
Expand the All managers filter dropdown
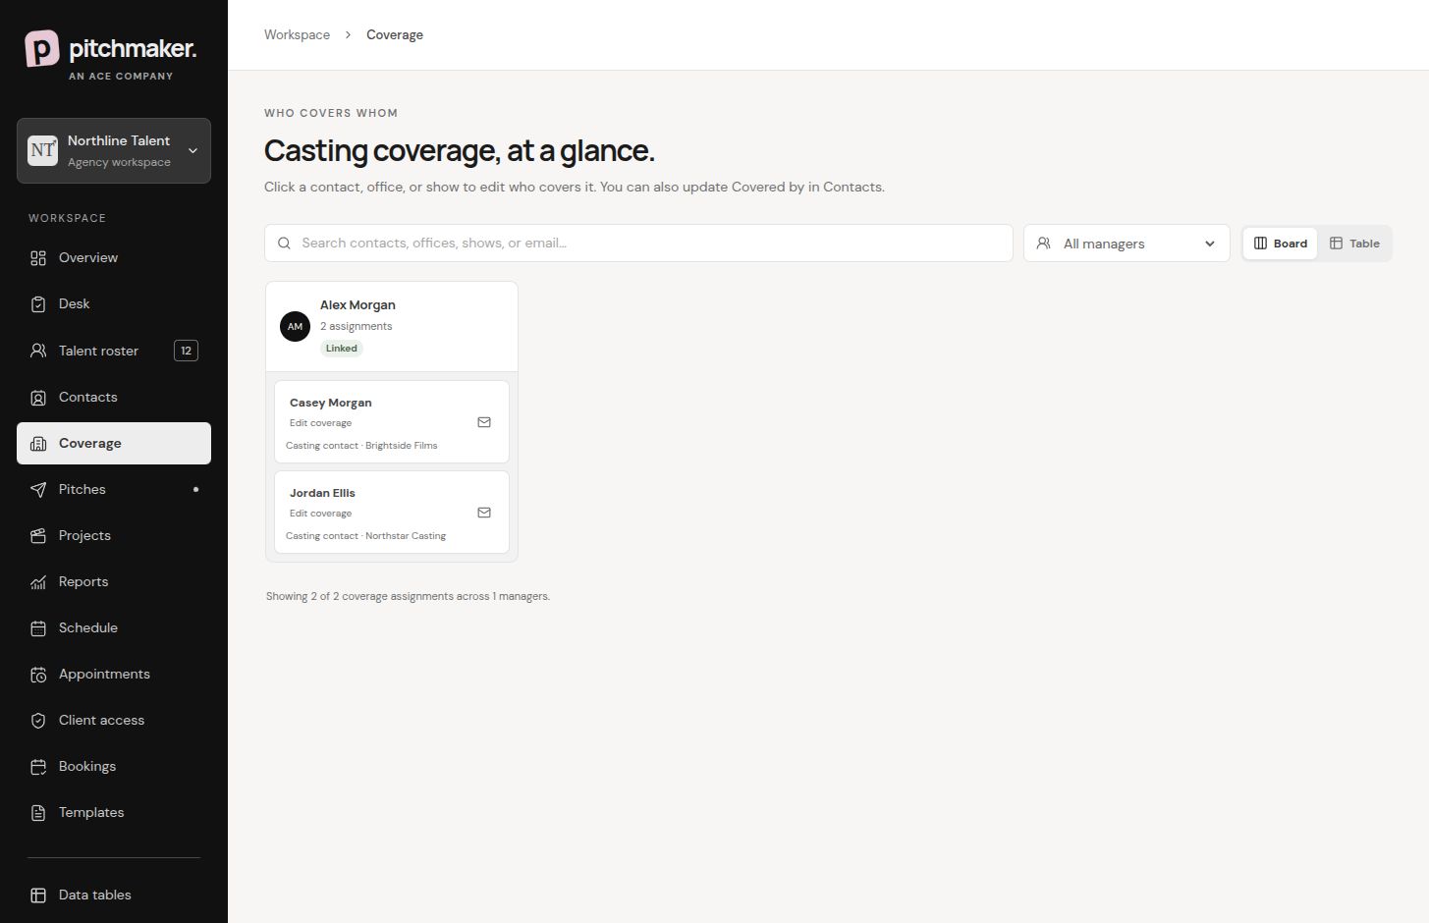pos(1127,244)
